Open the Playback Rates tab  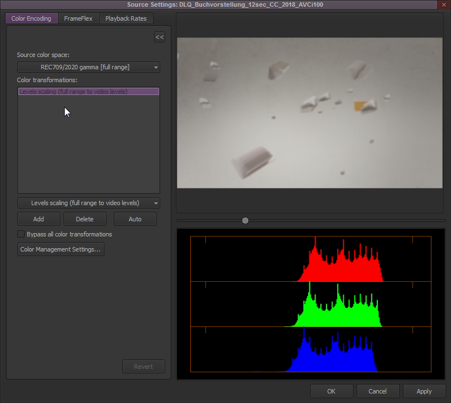click(127, 18)
